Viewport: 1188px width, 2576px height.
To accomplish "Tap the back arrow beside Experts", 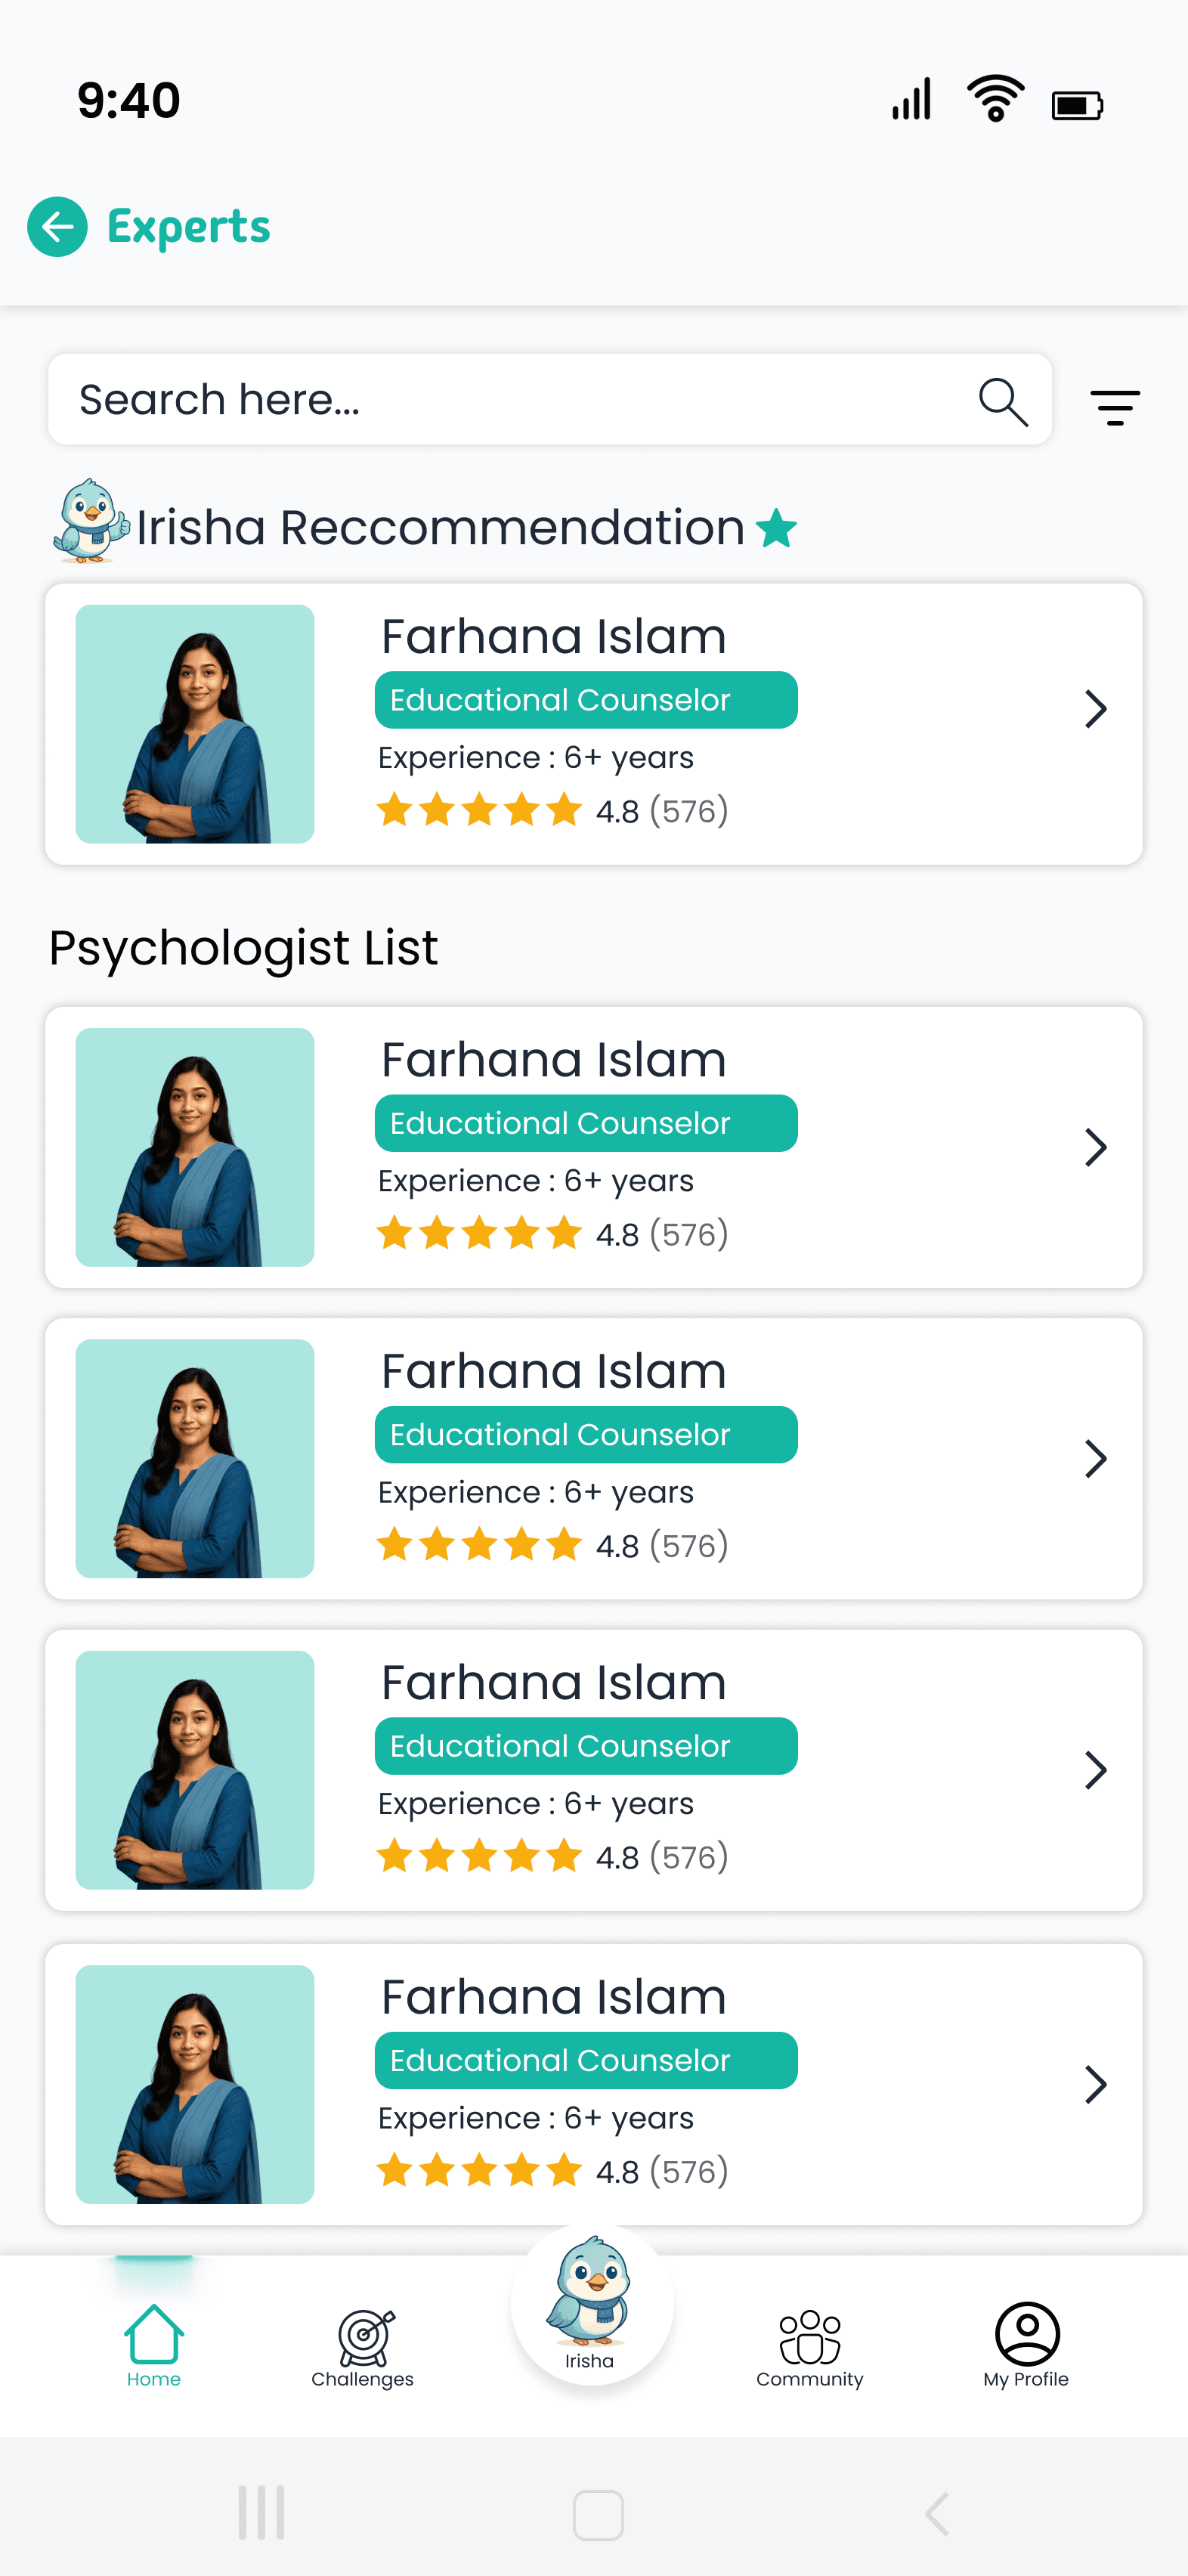I will 57,227.
